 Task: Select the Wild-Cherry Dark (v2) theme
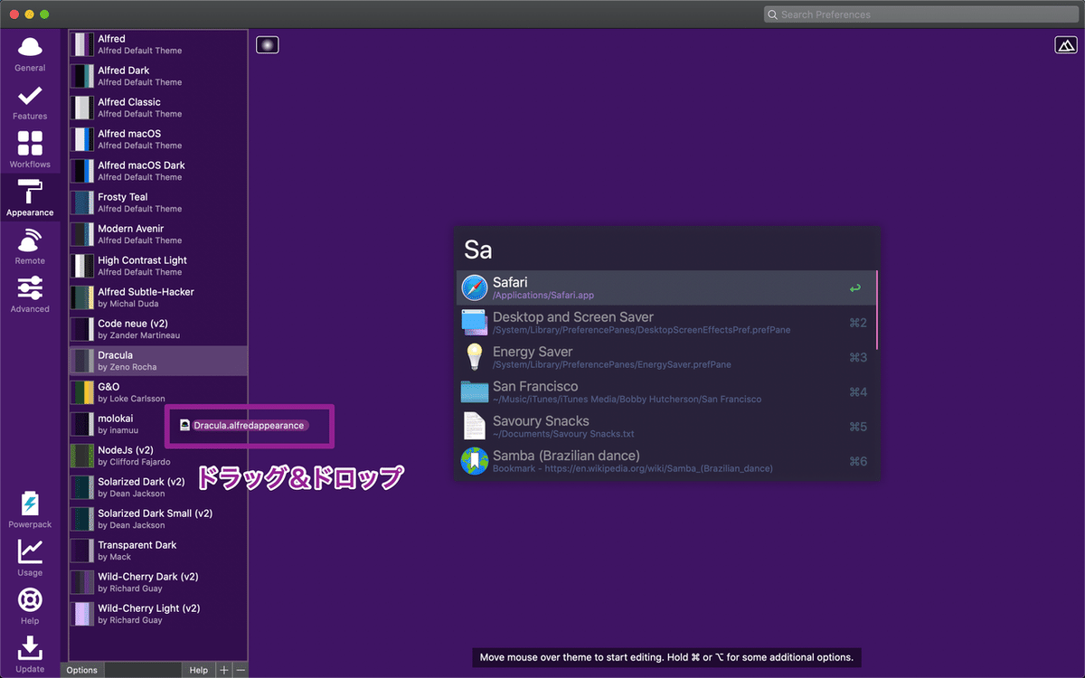click(x=158, y=582)
